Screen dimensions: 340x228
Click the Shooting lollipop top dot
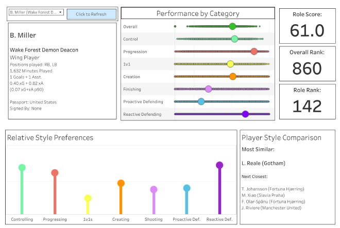(x=154, y=189)
